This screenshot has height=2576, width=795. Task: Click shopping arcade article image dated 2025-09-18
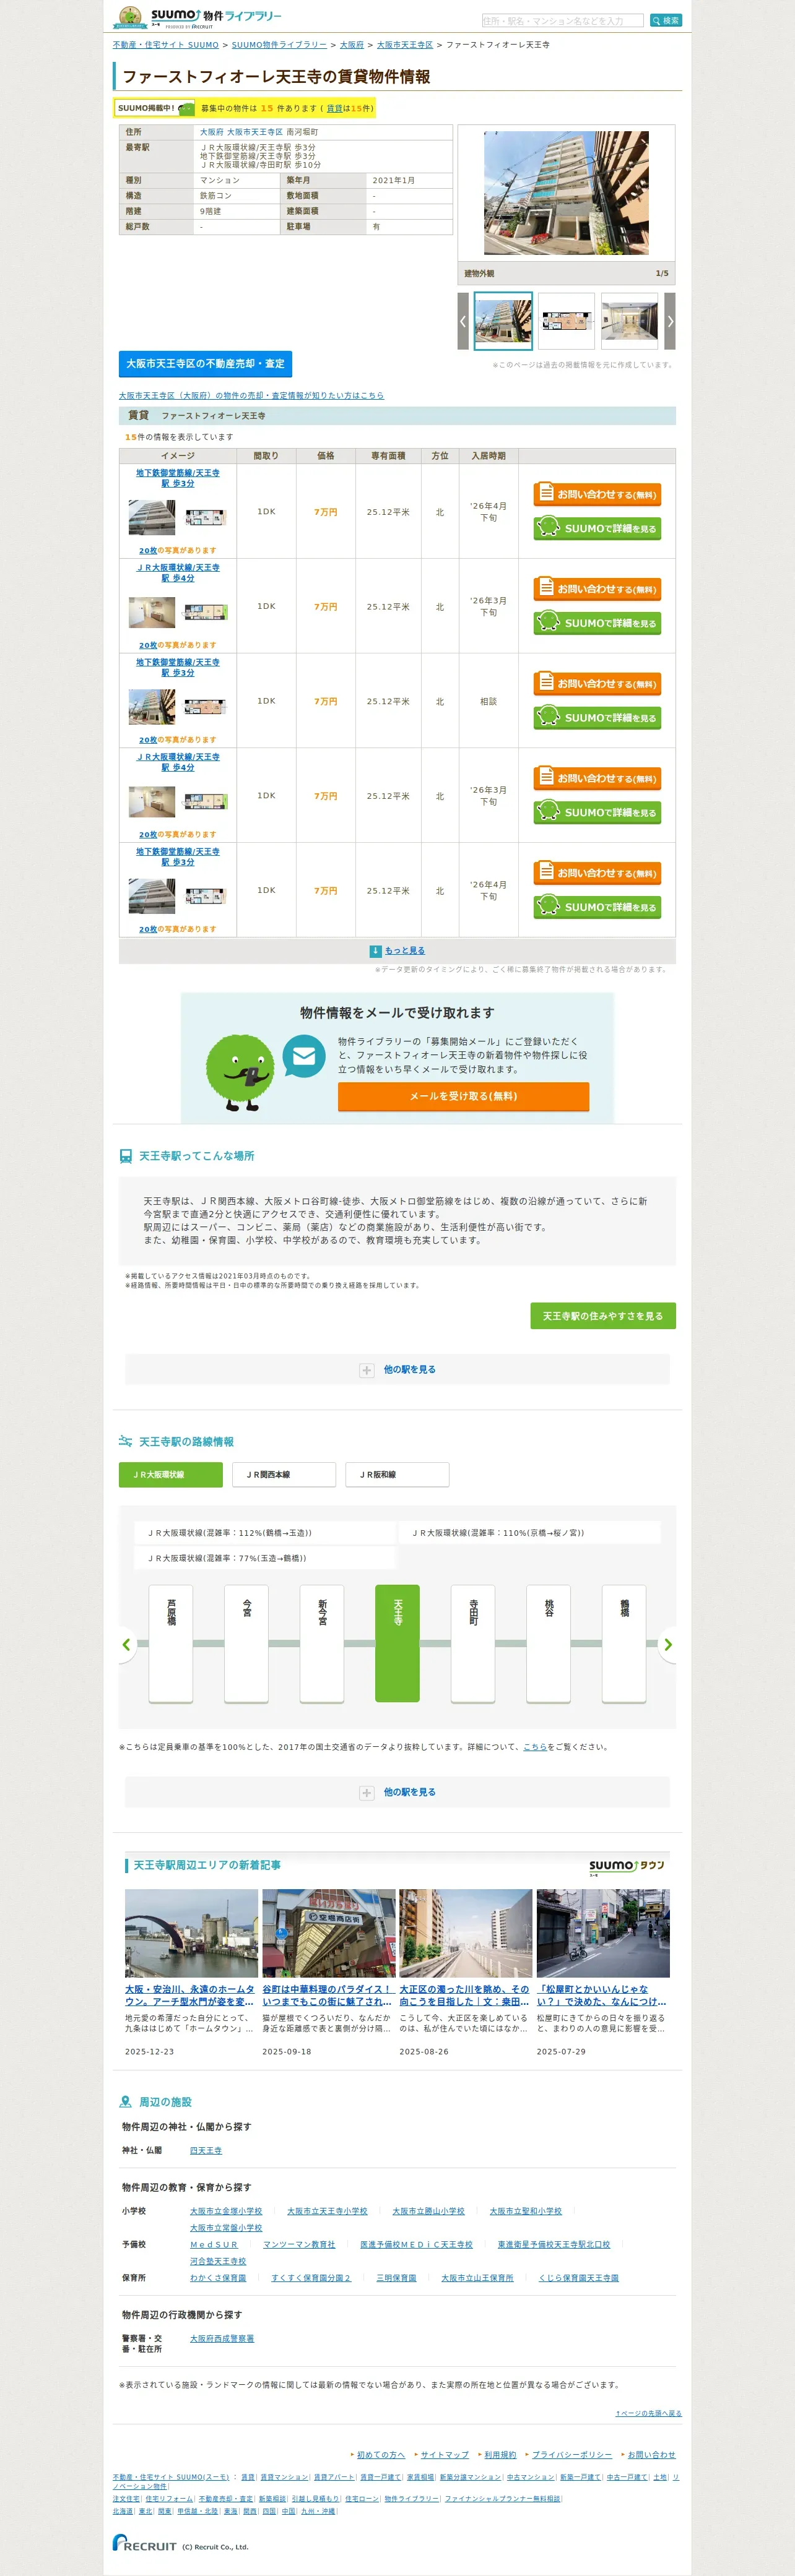pyautogui.click(x=329, y=1933)
